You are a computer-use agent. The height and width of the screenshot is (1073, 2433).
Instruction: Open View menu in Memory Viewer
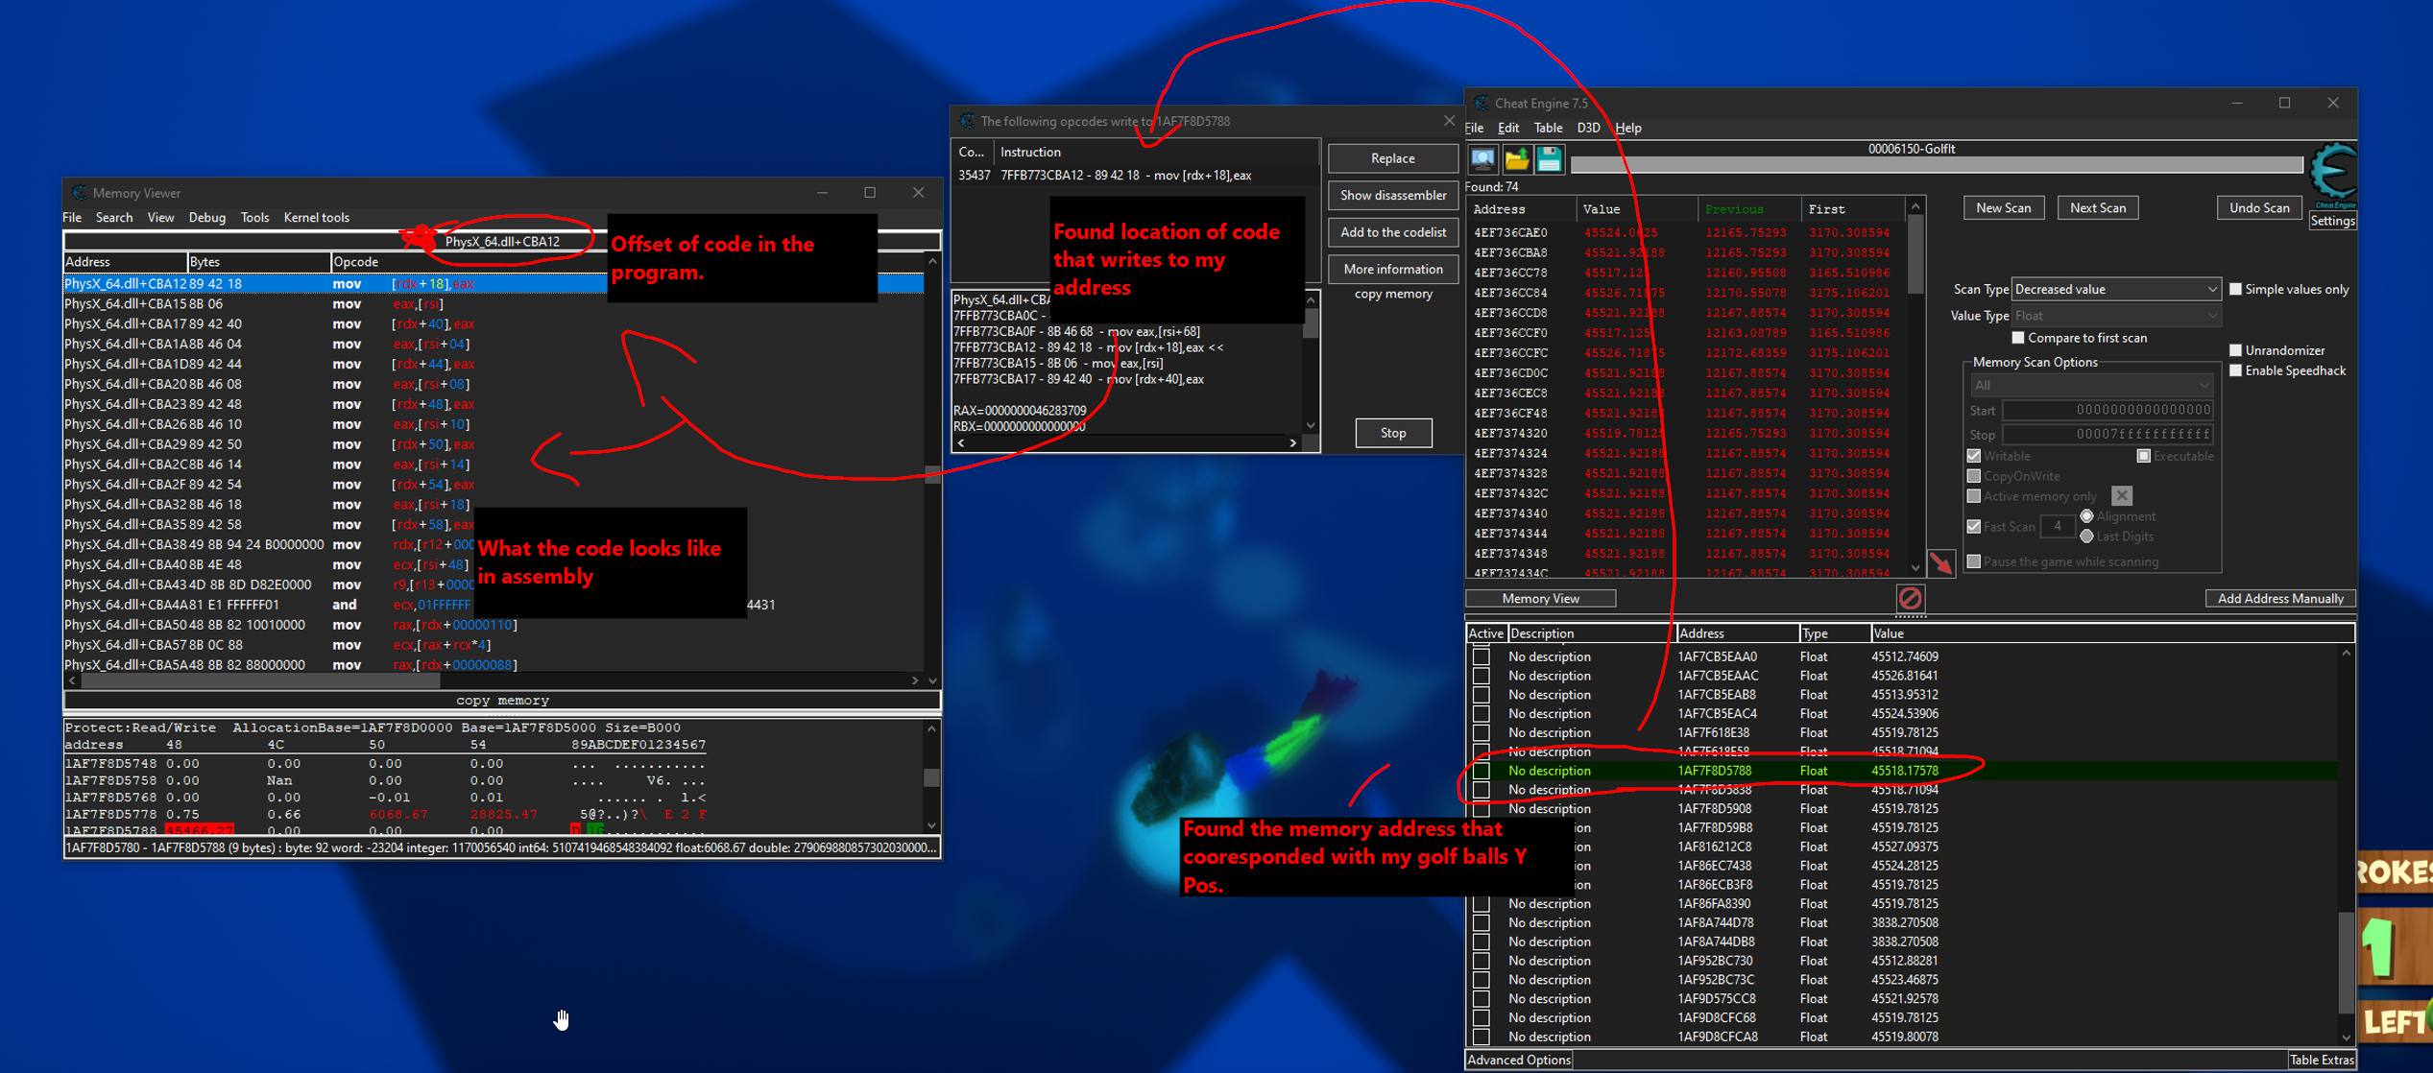coord(160,218)
